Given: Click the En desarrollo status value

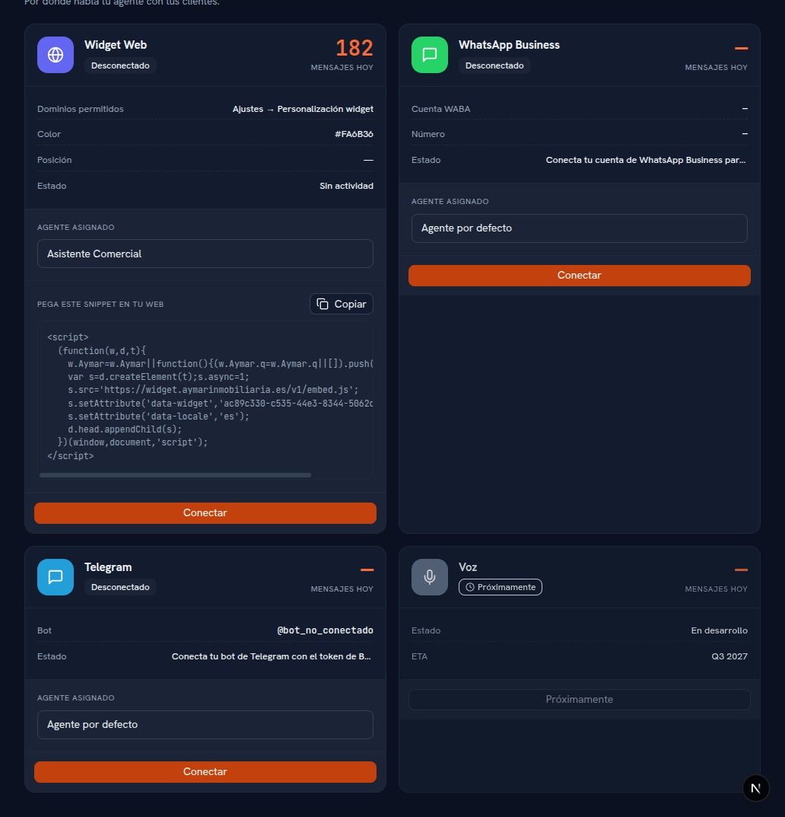Looking at the screenshot, I should tap(719, 630).
